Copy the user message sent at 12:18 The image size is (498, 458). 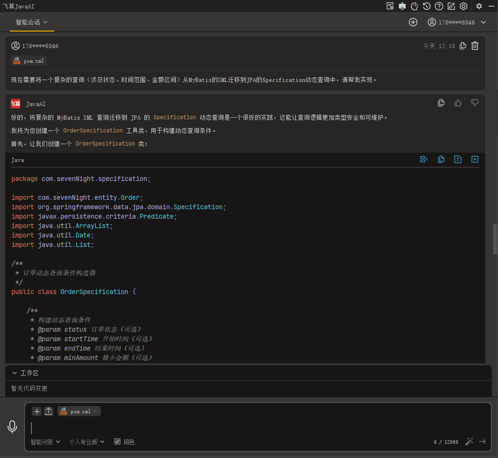463,46
